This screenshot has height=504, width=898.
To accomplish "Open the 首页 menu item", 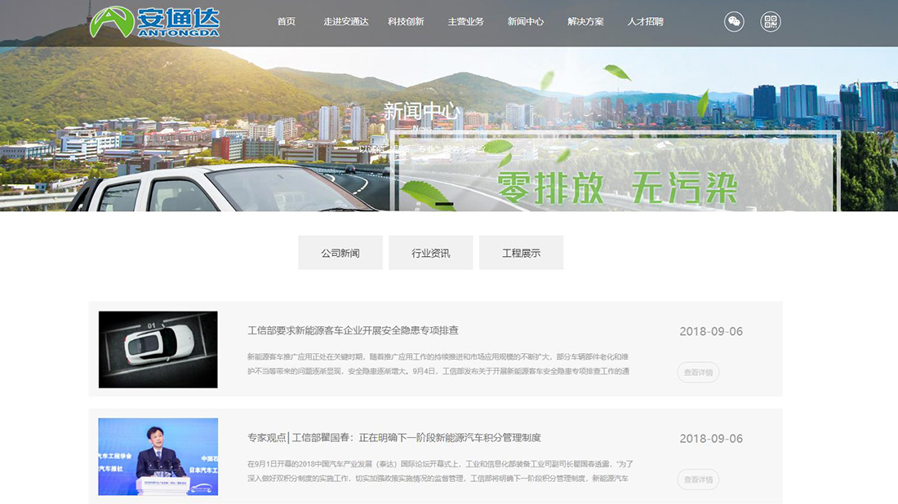I will click(x=286, y=22).
